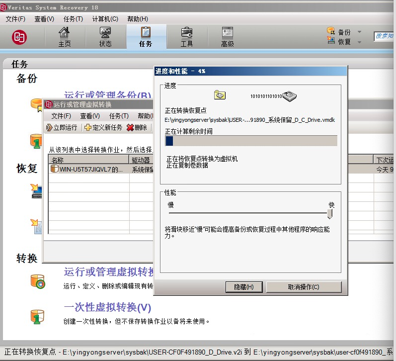396x361 pixels.
Task: Open the 计算机(C) menu
Action: coord(105,19)
